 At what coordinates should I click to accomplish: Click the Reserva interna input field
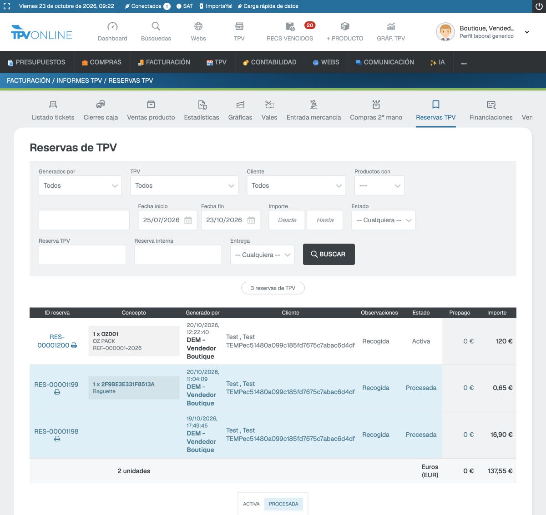pyautogui.click(x=178, y=255)
